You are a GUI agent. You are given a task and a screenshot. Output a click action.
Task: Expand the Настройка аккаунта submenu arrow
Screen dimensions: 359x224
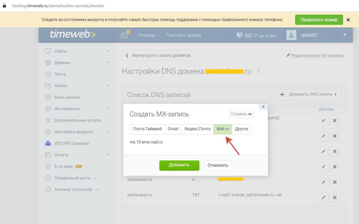tap(108, 132)
